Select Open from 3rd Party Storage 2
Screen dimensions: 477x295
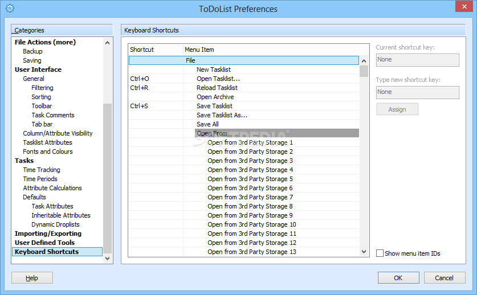(244, 151)
